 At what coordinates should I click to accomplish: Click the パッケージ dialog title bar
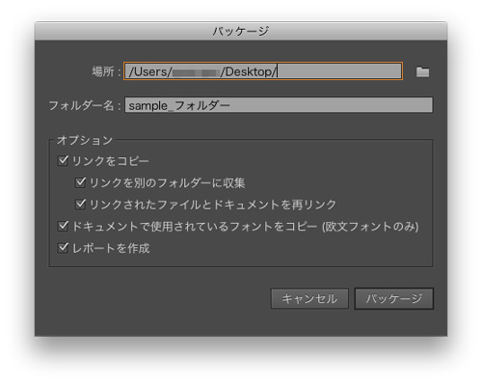point(241,31)
